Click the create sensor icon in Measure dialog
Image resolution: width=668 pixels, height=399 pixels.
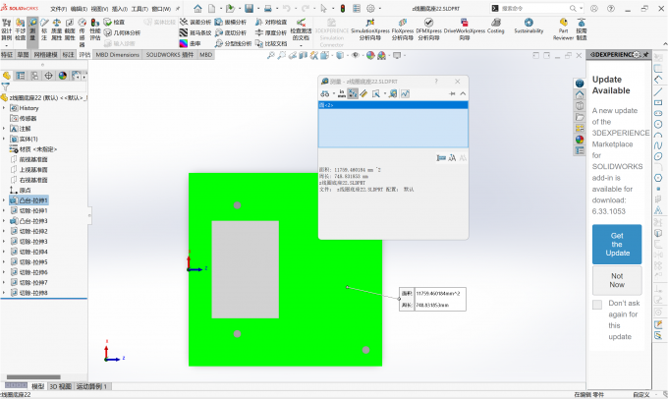(393, 93)
